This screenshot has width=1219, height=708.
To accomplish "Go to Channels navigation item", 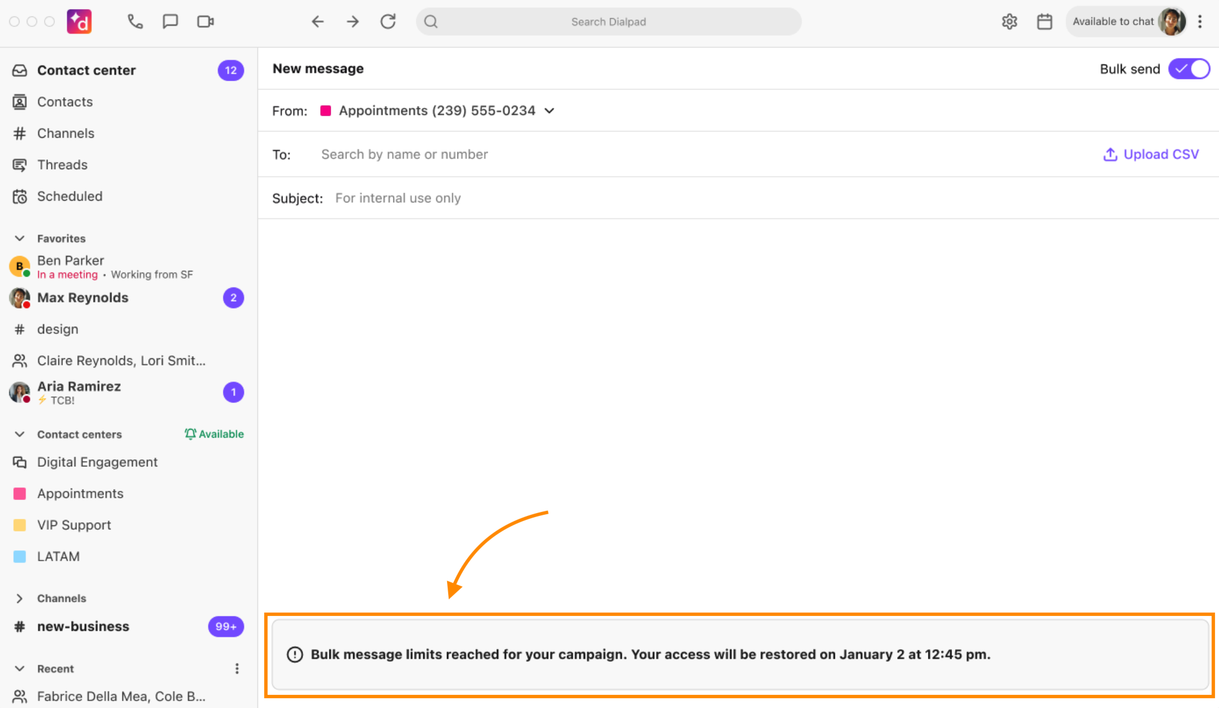I will pos(129,133).
